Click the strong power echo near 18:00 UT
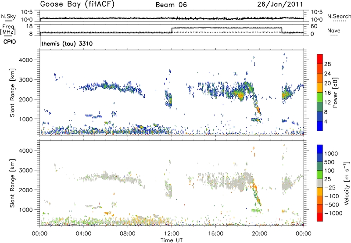351x243 pixels. click(x=240, y=95)
